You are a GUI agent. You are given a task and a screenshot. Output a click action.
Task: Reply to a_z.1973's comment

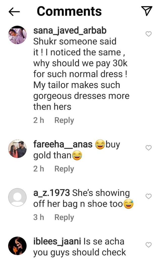coord(64,217)
